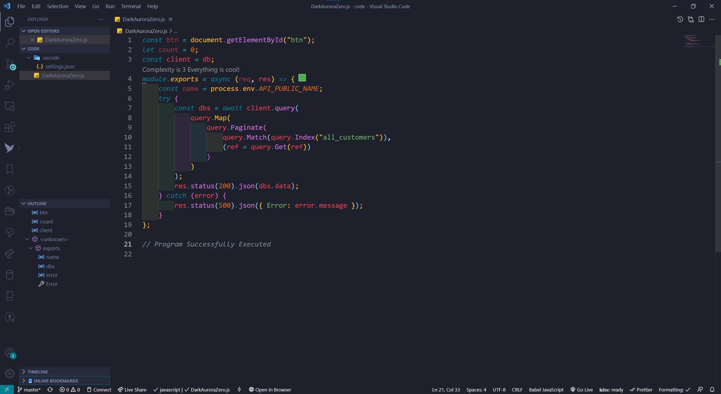The width and height of the screenshot is (721, 394).
Task: Click the split editor right icon
Action: click(701, 19)
